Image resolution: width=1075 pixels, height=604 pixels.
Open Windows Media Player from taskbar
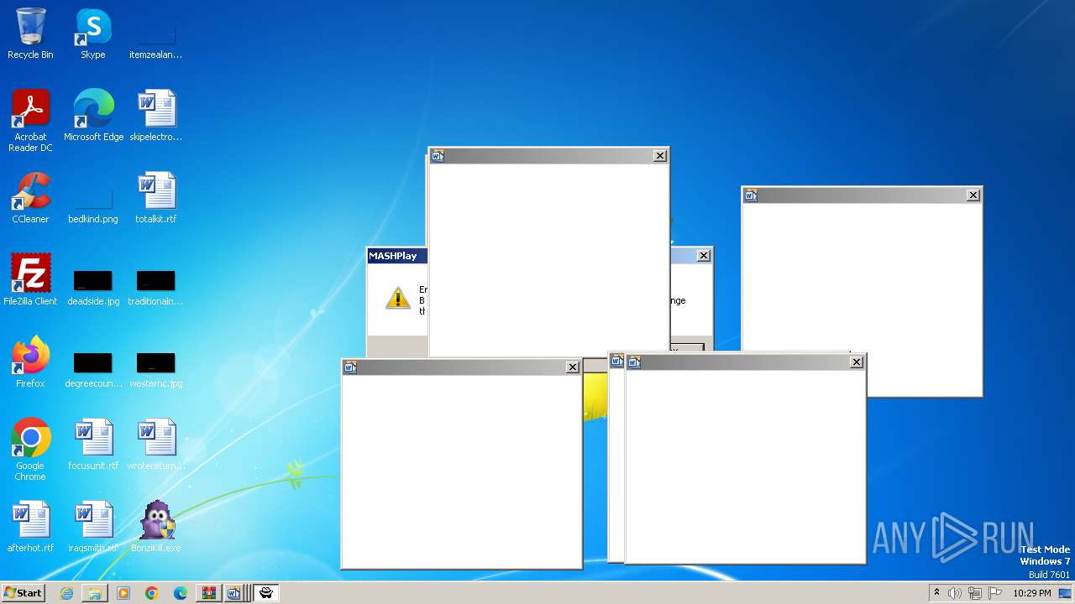[123, 593]
